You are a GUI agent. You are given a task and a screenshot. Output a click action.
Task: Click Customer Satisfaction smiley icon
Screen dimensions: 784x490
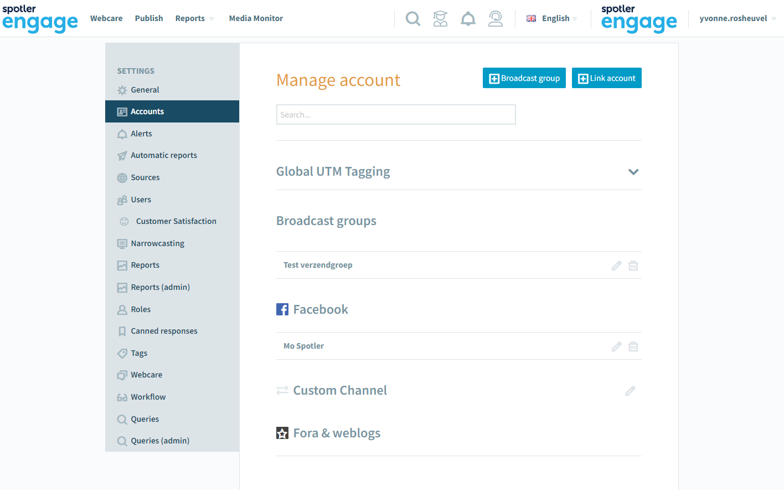(x=125, y=221)
